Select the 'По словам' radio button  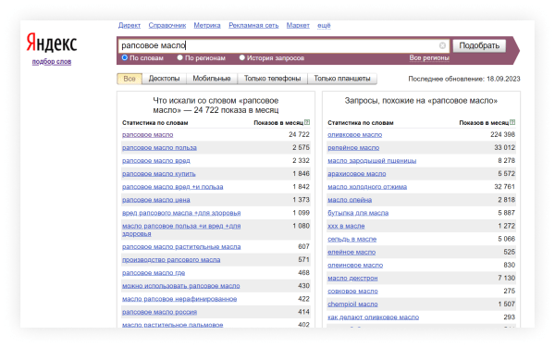tap(125, 57)
